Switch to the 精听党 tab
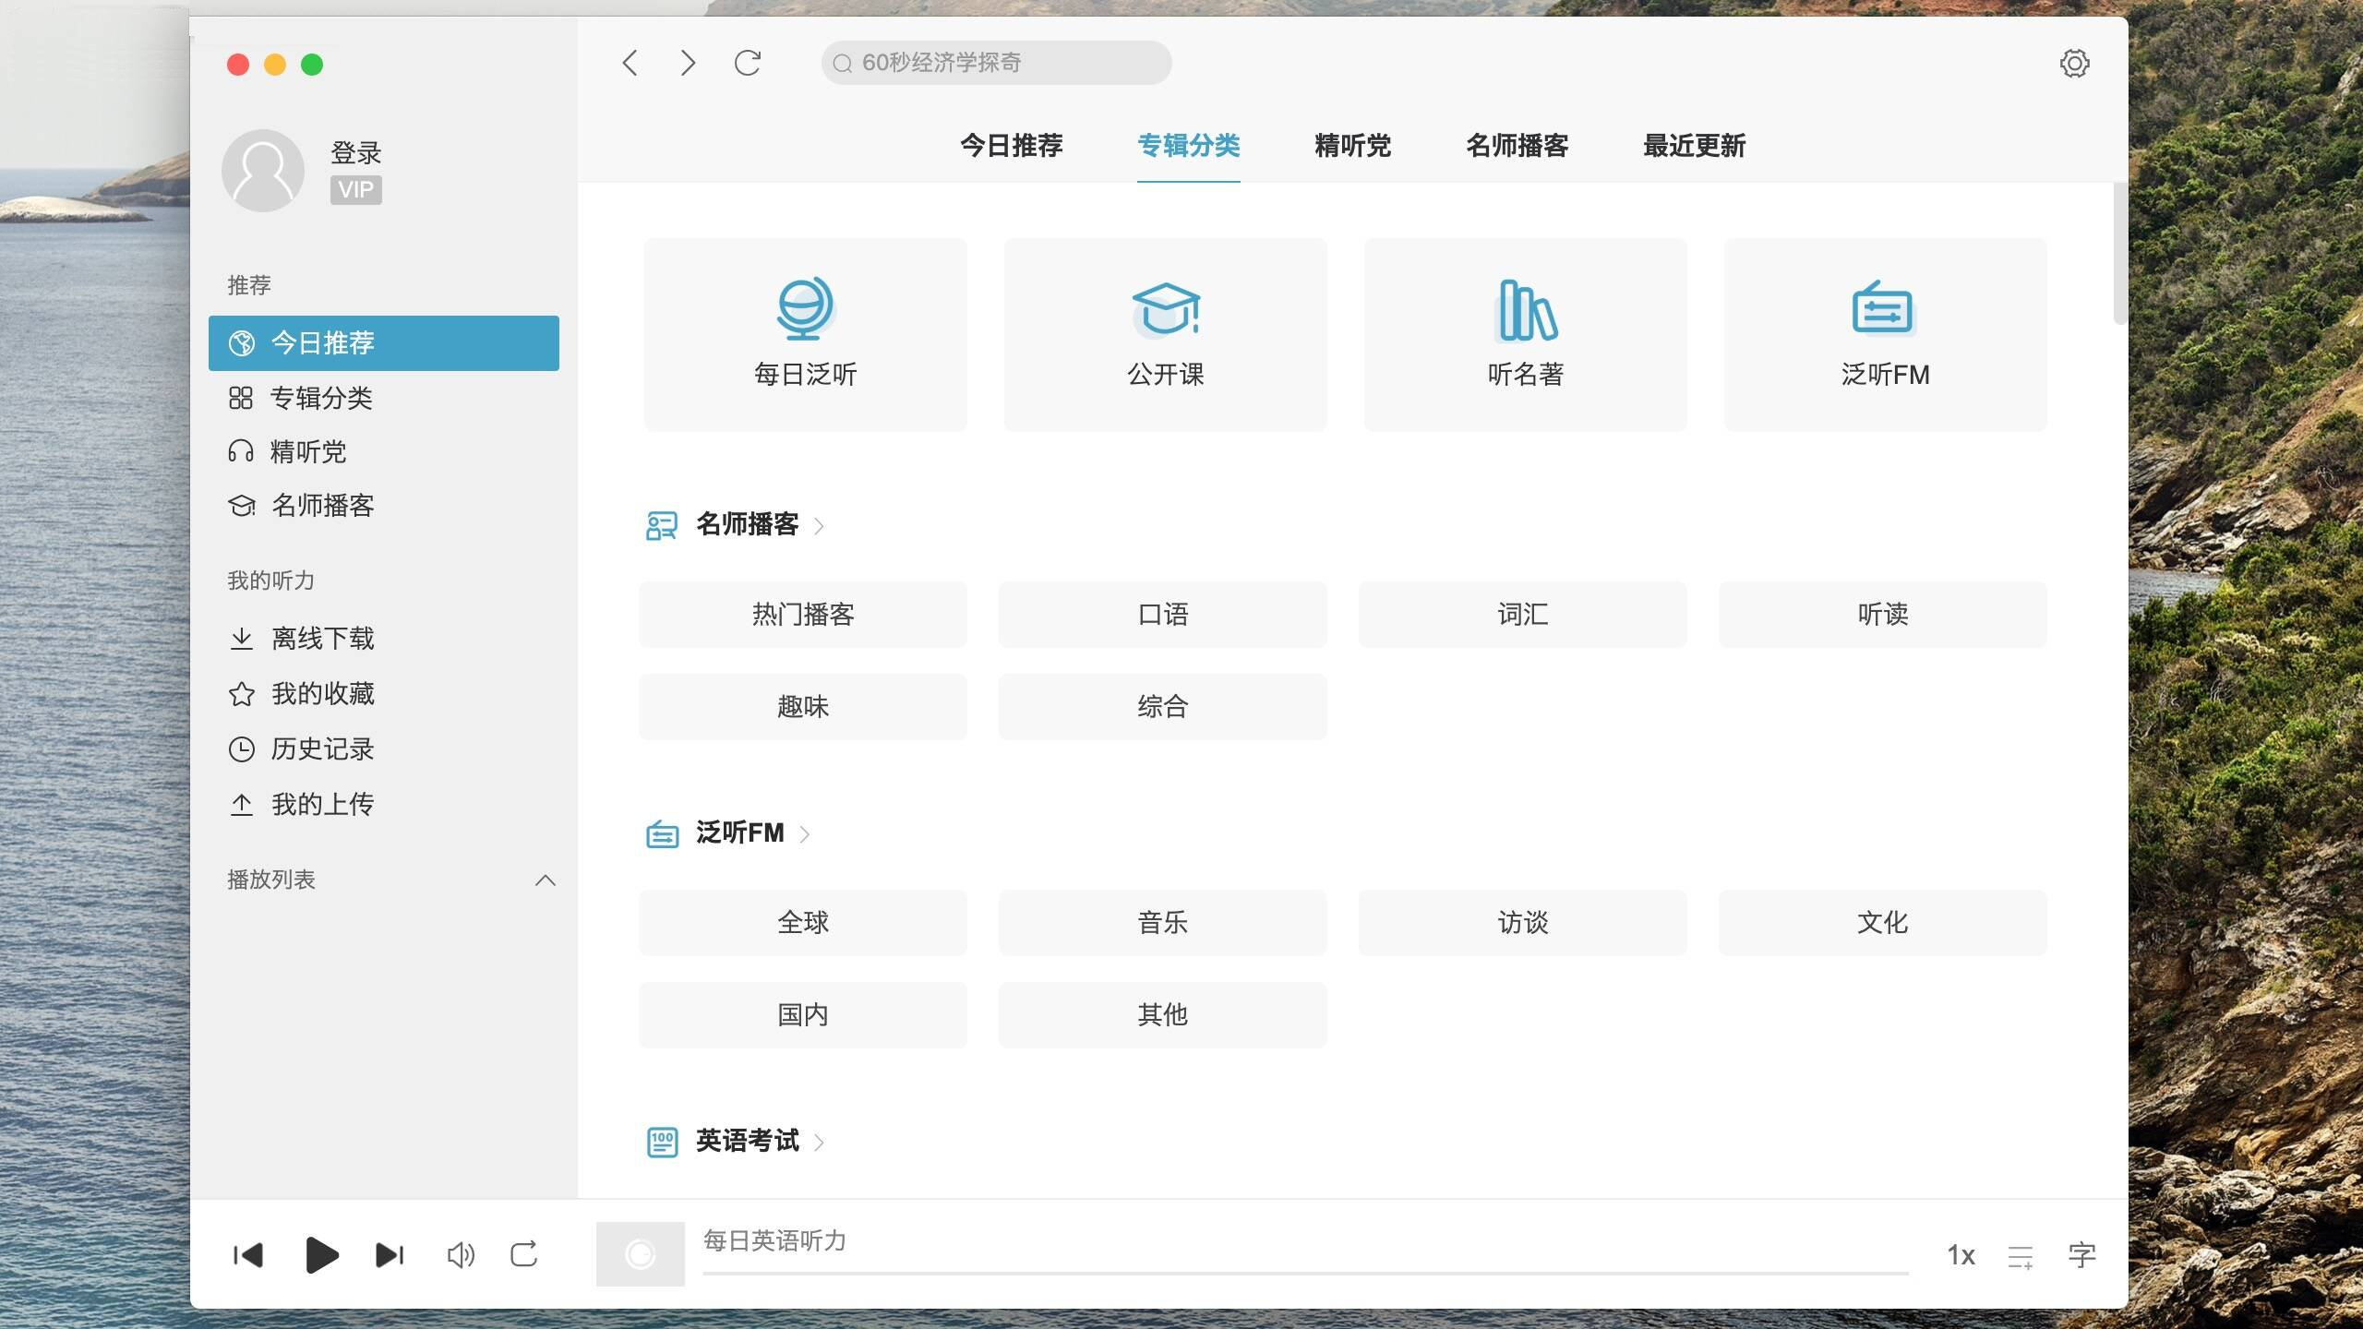Image resolution: width=2363 pixels, height=1329 pixels. pyautogui.click(x=1352, y=146)
